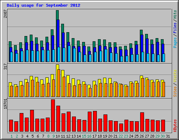Click the red KBytes bar for day 5
Screen dimensions: 179x140
tap(32, 121)
